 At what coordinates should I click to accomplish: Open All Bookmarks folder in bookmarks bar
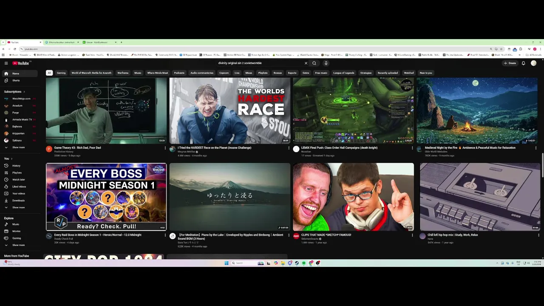[534, 55]
